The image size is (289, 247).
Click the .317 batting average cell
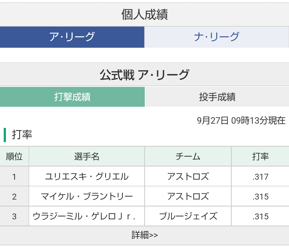click(260, 177)
